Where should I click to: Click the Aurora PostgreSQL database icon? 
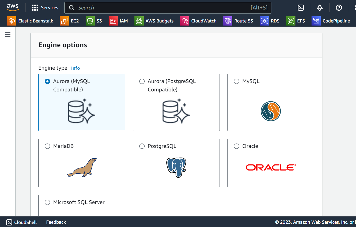click(x=176, y=111)
